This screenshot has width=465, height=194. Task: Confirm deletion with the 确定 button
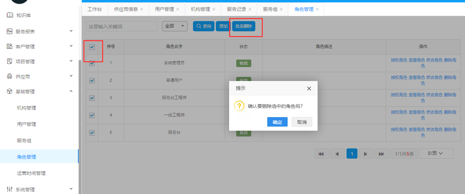[277, 122]
